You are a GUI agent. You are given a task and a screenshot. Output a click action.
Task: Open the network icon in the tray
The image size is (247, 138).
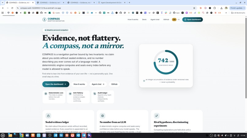click(x=234, y=136)
